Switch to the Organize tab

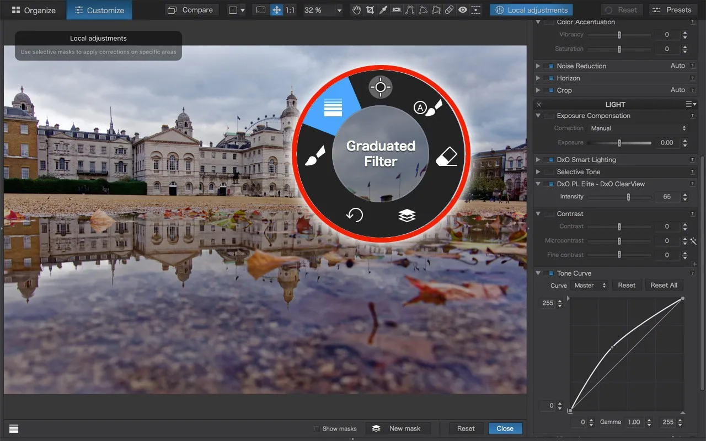33,10
